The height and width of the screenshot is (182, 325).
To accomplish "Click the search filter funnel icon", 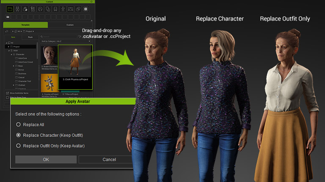I will click(x=80, y=37).
